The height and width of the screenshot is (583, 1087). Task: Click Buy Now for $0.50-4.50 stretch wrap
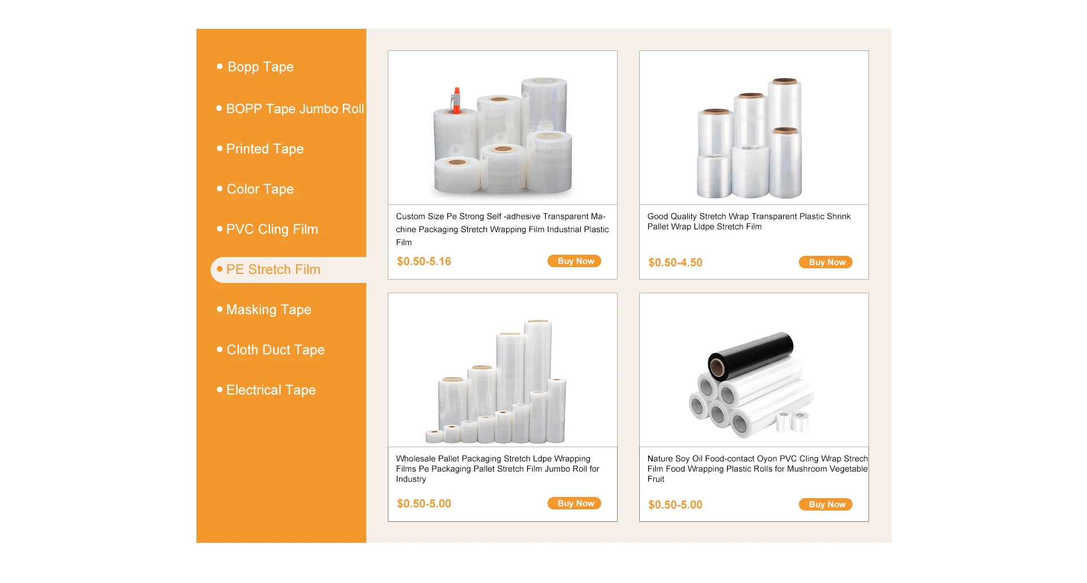click(825, 262)
